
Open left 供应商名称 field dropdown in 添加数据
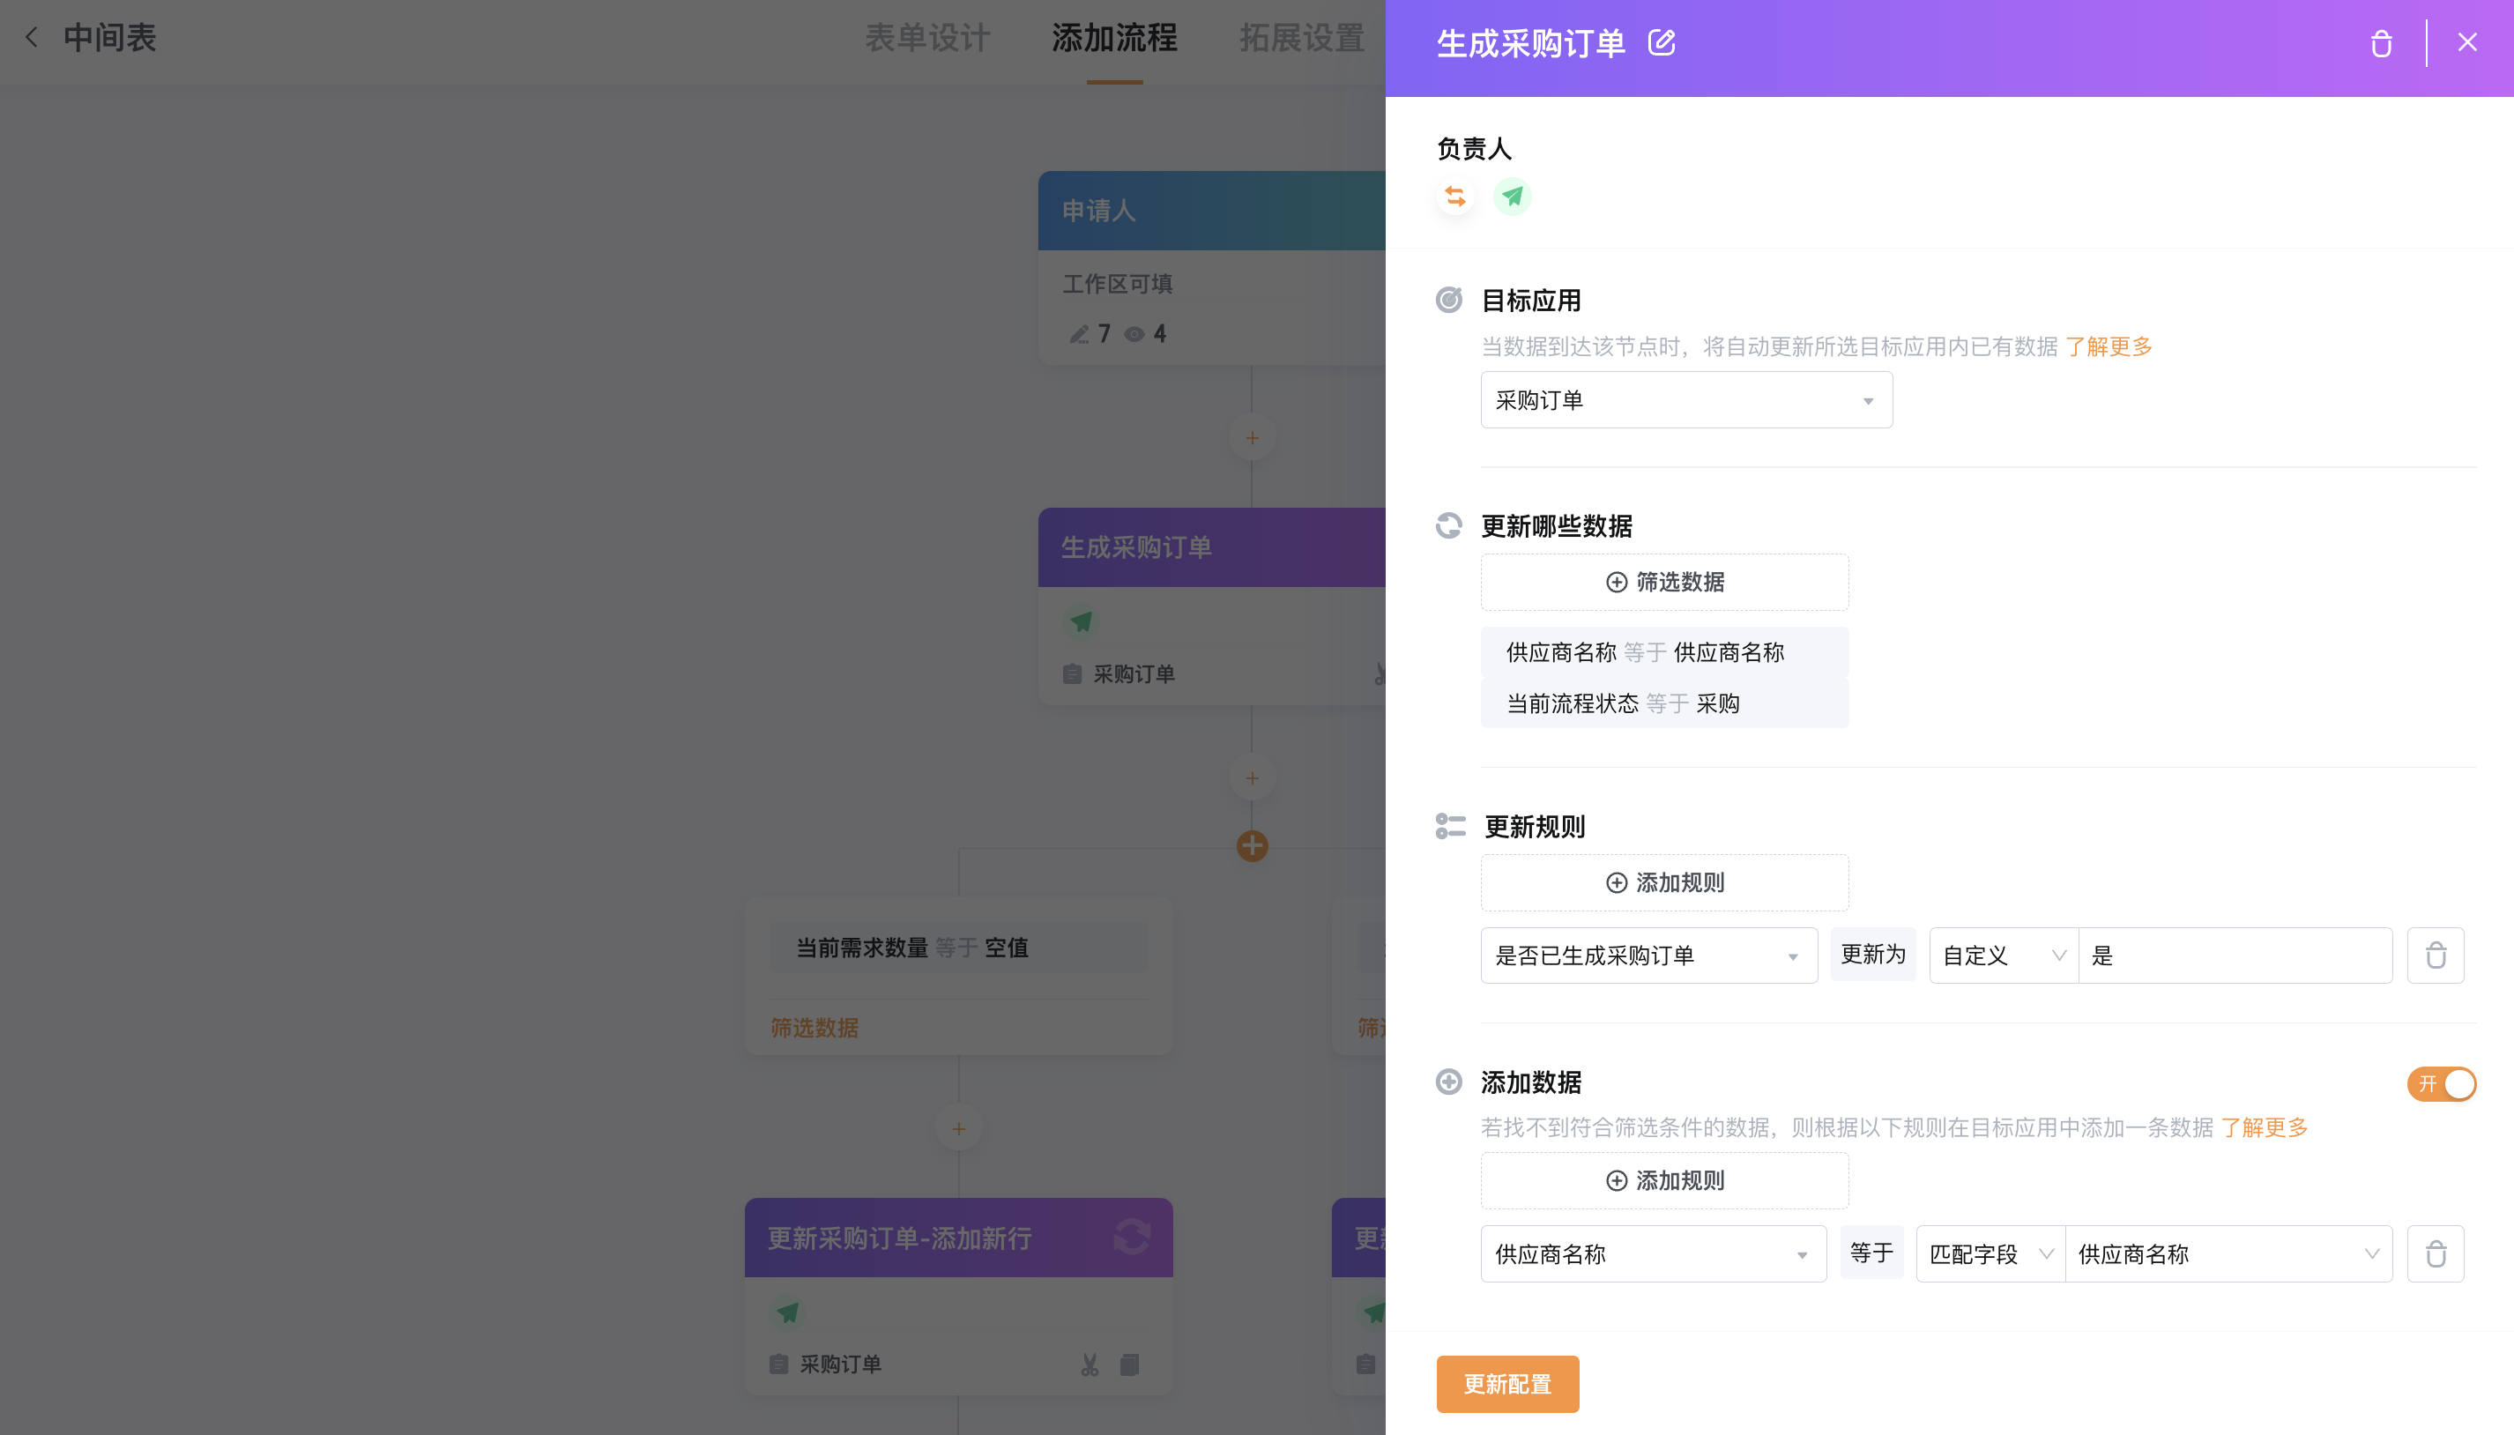(x=1653, y=1253)
